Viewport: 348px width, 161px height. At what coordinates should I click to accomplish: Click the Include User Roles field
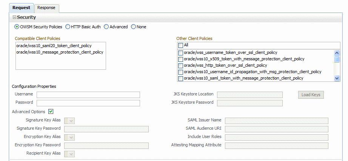pos(277,138)
